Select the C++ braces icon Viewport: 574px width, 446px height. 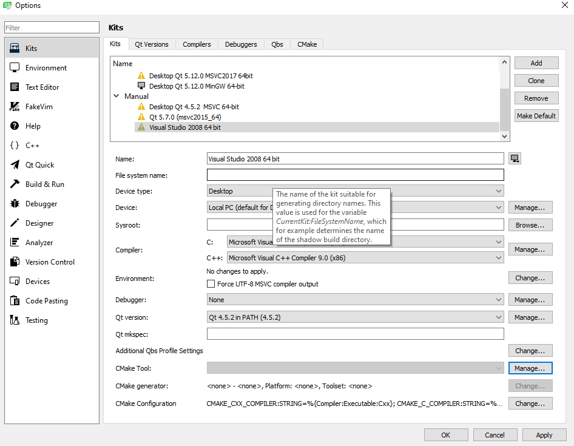pos(15,145)
